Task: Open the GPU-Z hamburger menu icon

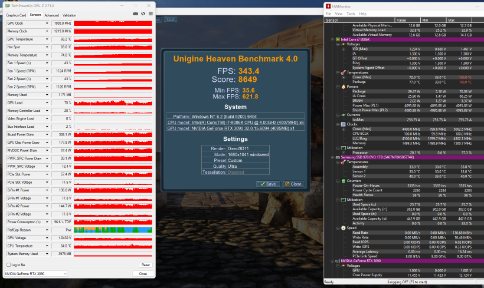Action: (x=151, y=14)
